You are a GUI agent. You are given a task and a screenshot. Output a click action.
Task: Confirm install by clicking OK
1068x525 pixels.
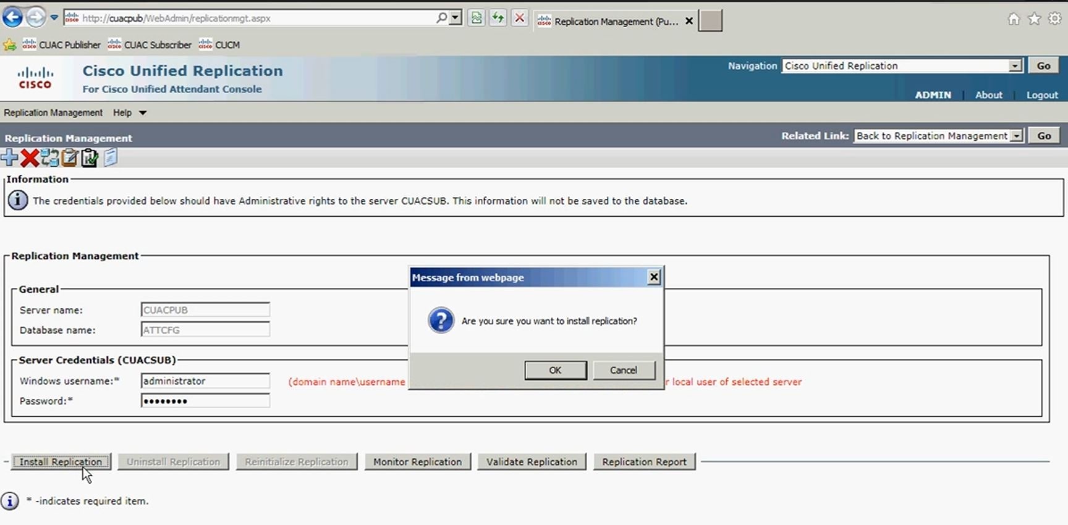(x=556, y=370)
